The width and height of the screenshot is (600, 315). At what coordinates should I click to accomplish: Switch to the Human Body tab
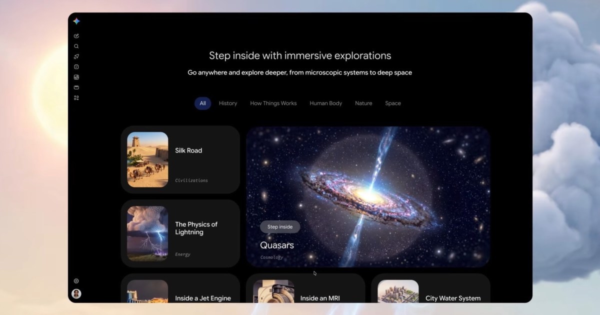point(326,103)
